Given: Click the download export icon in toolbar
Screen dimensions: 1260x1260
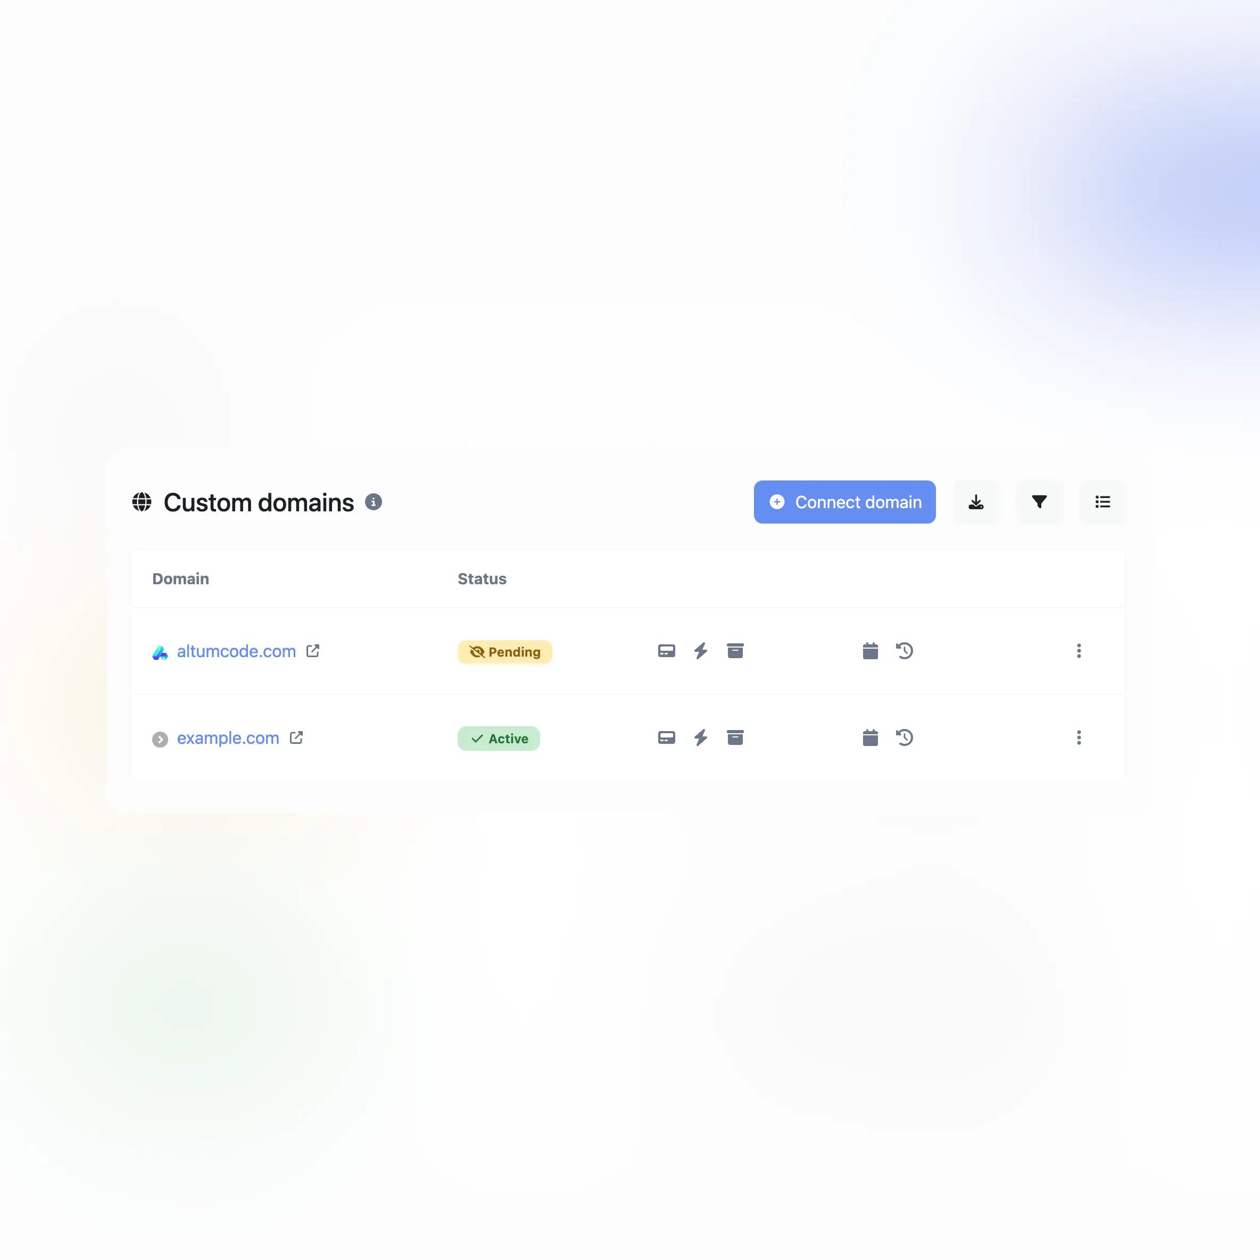Looking at the screenshot, I should pyautogui.click(x=976, y=502).
